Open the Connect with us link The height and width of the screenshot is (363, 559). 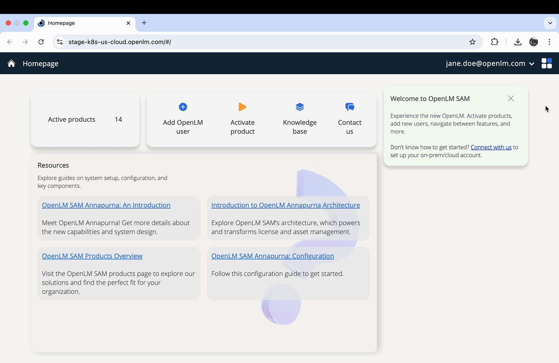point(491,147)
